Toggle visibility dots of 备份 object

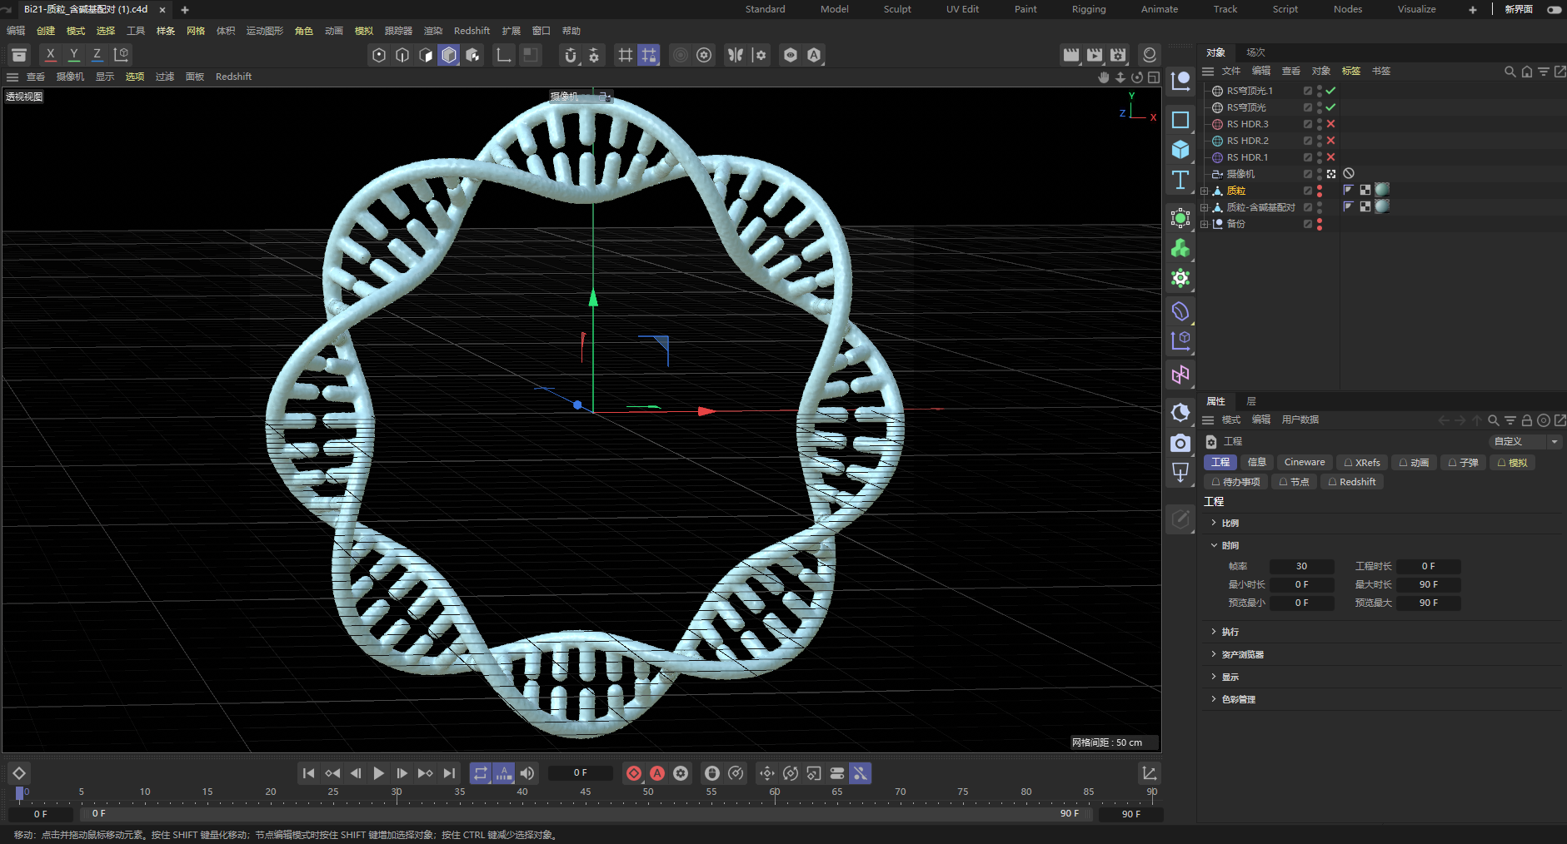point(1320,224)
